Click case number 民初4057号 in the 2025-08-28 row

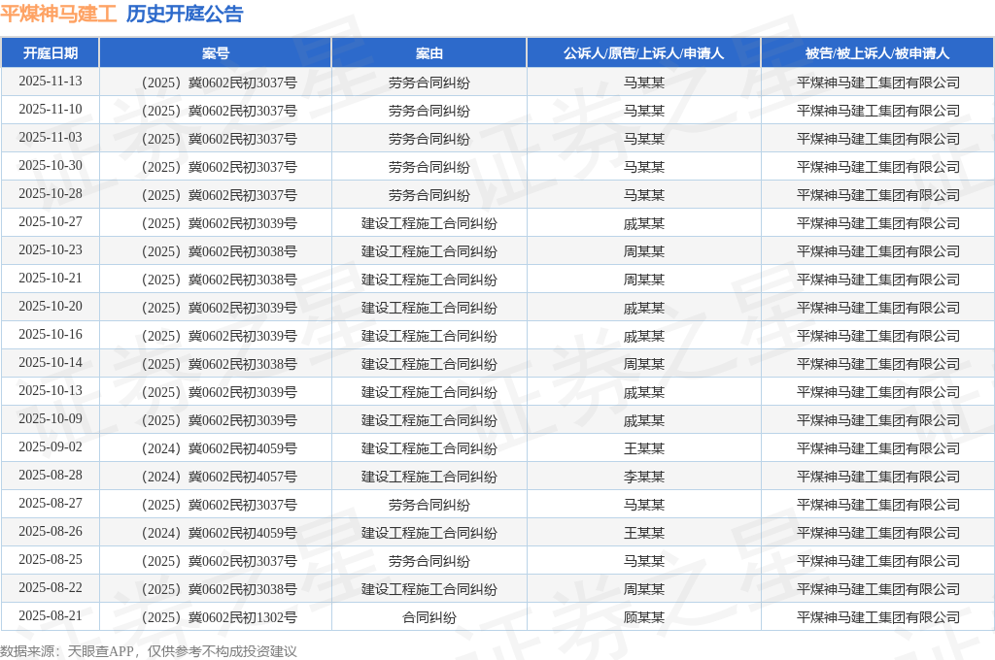point(216,477)
